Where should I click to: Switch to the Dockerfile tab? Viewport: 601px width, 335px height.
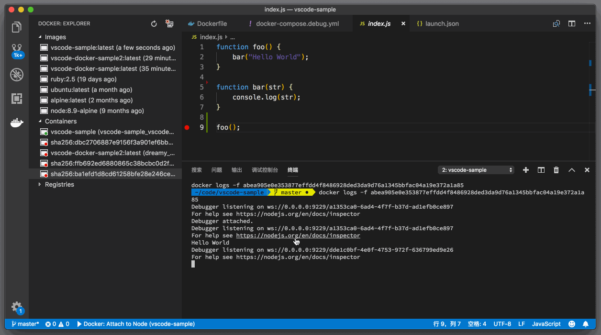[x=211, y=23]
